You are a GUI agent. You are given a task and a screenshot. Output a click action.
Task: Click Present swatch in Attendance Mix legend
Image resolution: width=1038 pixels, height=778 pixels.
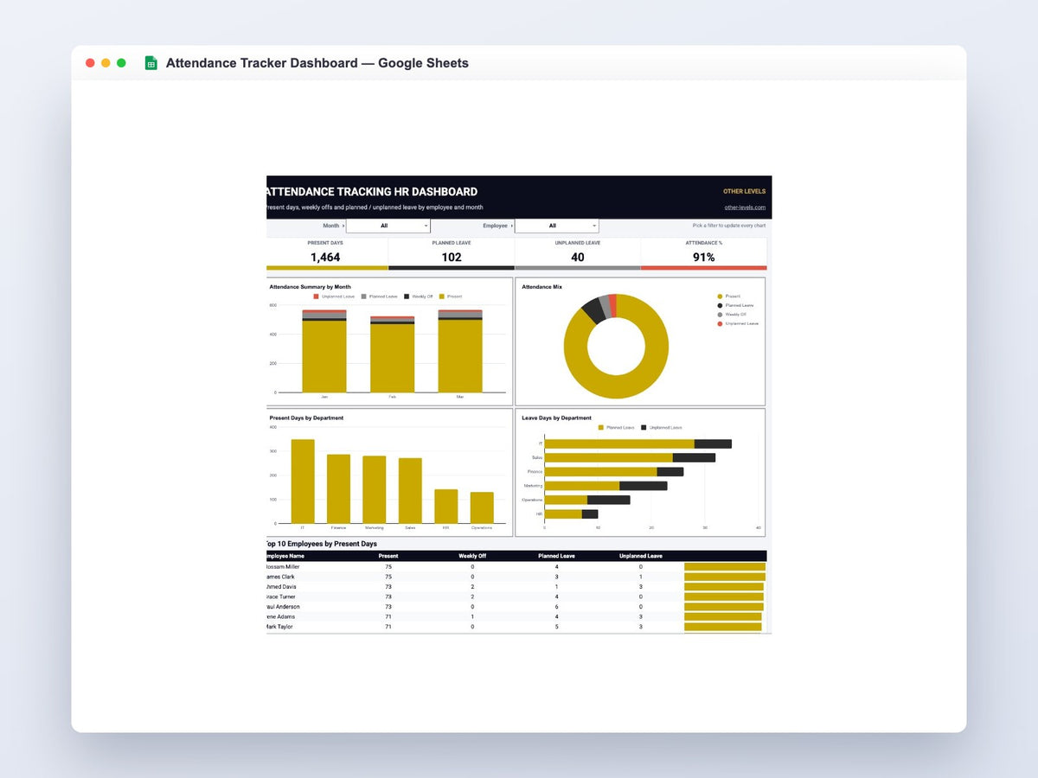720,297
